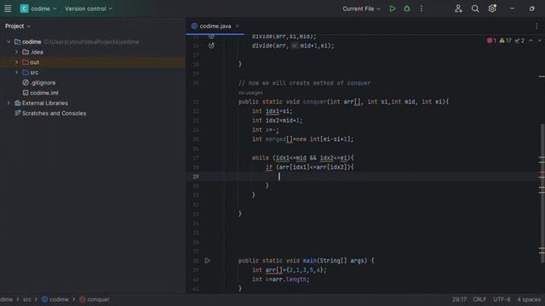Image resolution: width=545 pixels, height=306 pixels.
Task: Close the codime.java tab
Action: (x=238, y=26)
